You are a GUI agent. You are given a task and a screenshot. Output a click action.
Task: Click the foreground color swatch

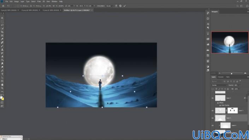tap(1, 98)
